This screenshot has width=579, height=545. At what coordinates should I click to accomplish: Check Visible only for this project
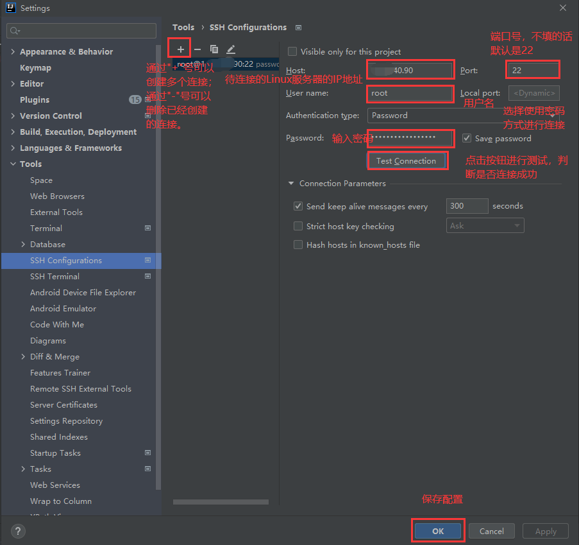pyautogui.click(x=292, y=51)
